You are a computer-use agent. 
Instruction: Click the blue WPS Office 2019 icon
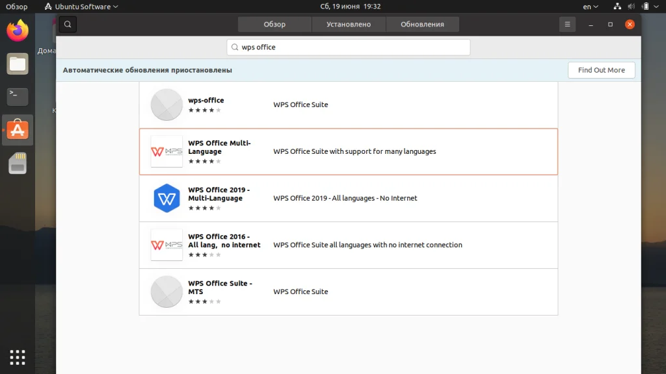(x=166, y=198)
